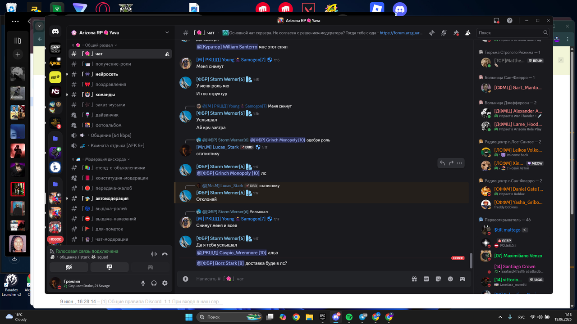Open команды channel

coord(119,94)
